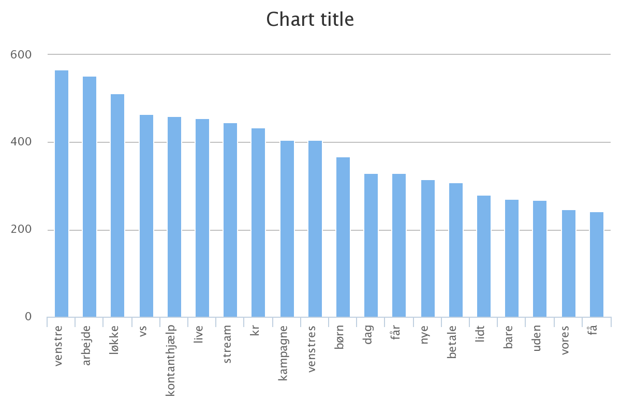Click the får axis label

click(396, 338)
